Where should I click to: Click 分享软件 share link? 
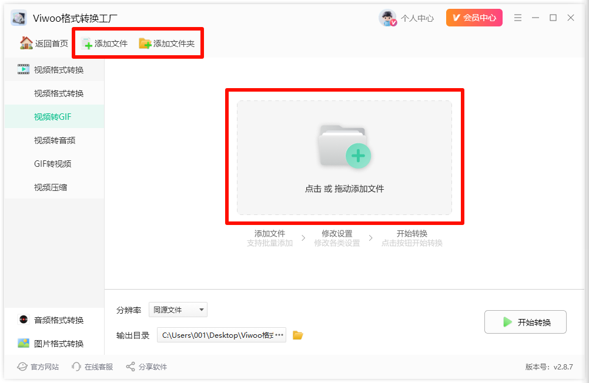146,367
